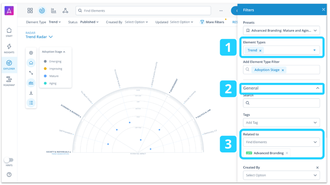Screen dimensions: 330x185
Task: Toggle the Hints switch
Action: pyautogui.click(x=9, y=160)
